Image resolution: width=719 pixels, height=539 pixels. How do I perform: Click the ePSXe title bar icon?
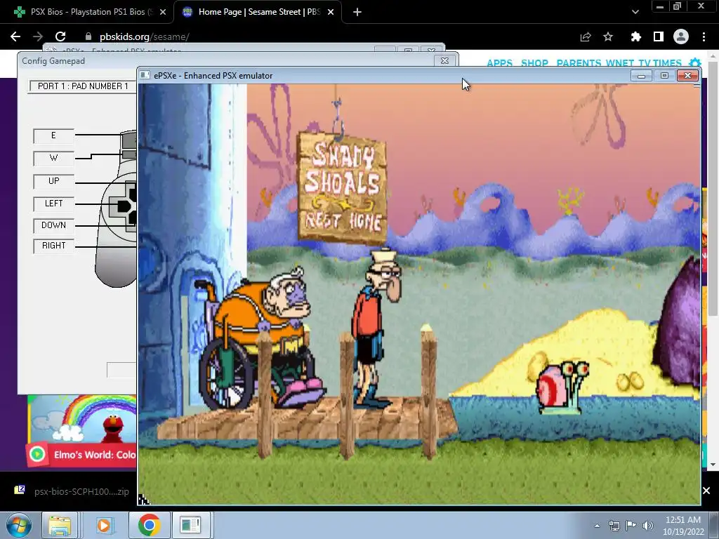pyautogui.click(x=145, y=75)
